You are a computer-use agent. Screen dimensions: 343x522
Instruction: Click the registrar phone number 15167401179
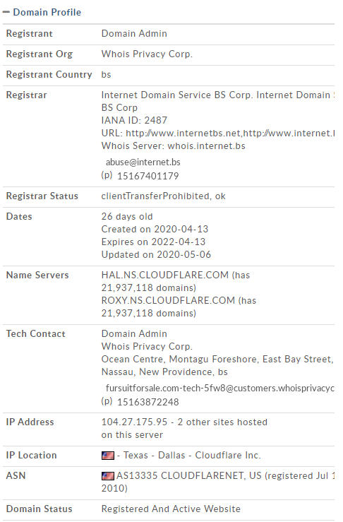click(x=148, y=176)
